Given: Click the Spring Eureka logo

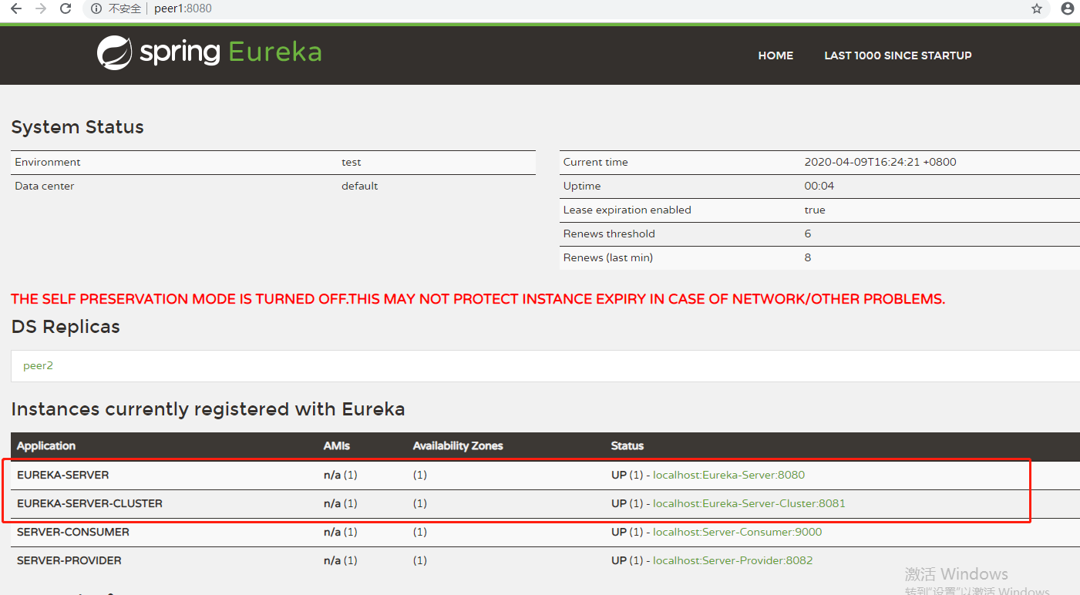Looking at the screenshot, I should [x=208, y=51].
